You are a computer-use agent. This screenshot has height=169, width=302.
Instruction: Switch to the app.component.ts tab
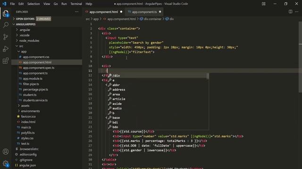click(144, 12)
